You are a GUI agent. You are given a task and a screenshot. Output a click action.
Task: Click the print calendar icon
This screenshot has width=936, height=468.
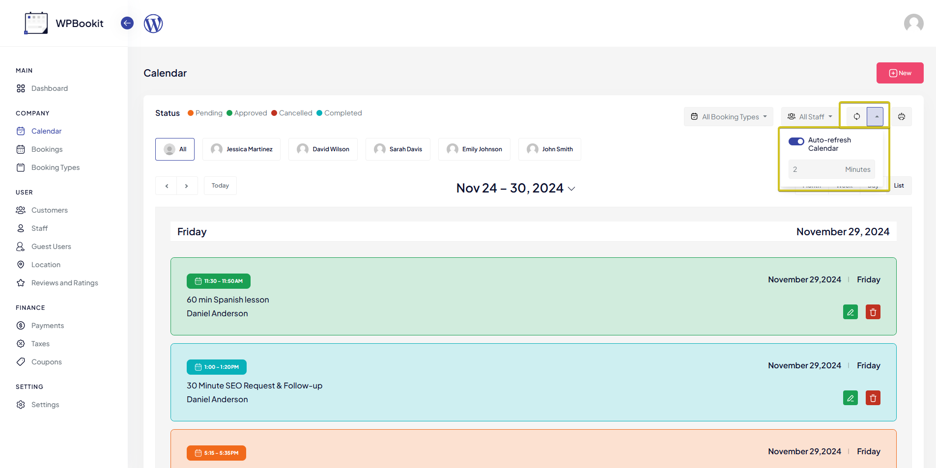(x=902, y=116)
